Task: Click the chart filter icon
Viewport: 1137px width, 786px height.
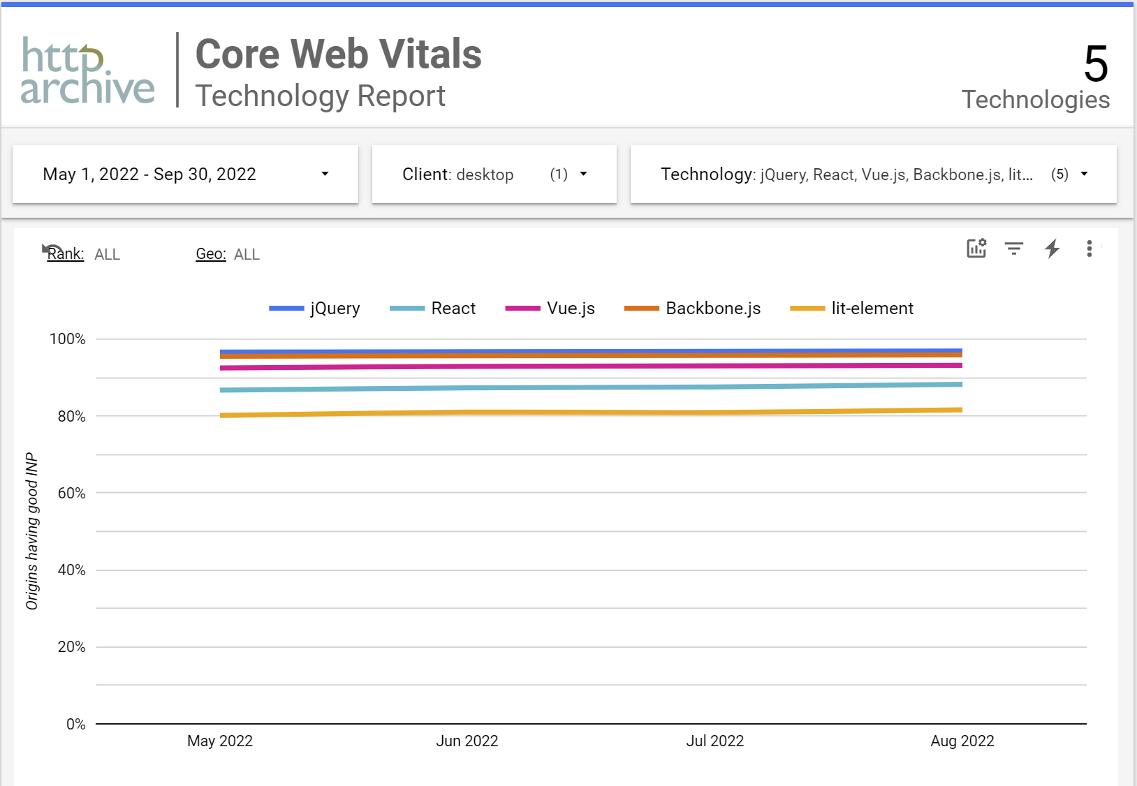Action: [x=1013, y=248]
